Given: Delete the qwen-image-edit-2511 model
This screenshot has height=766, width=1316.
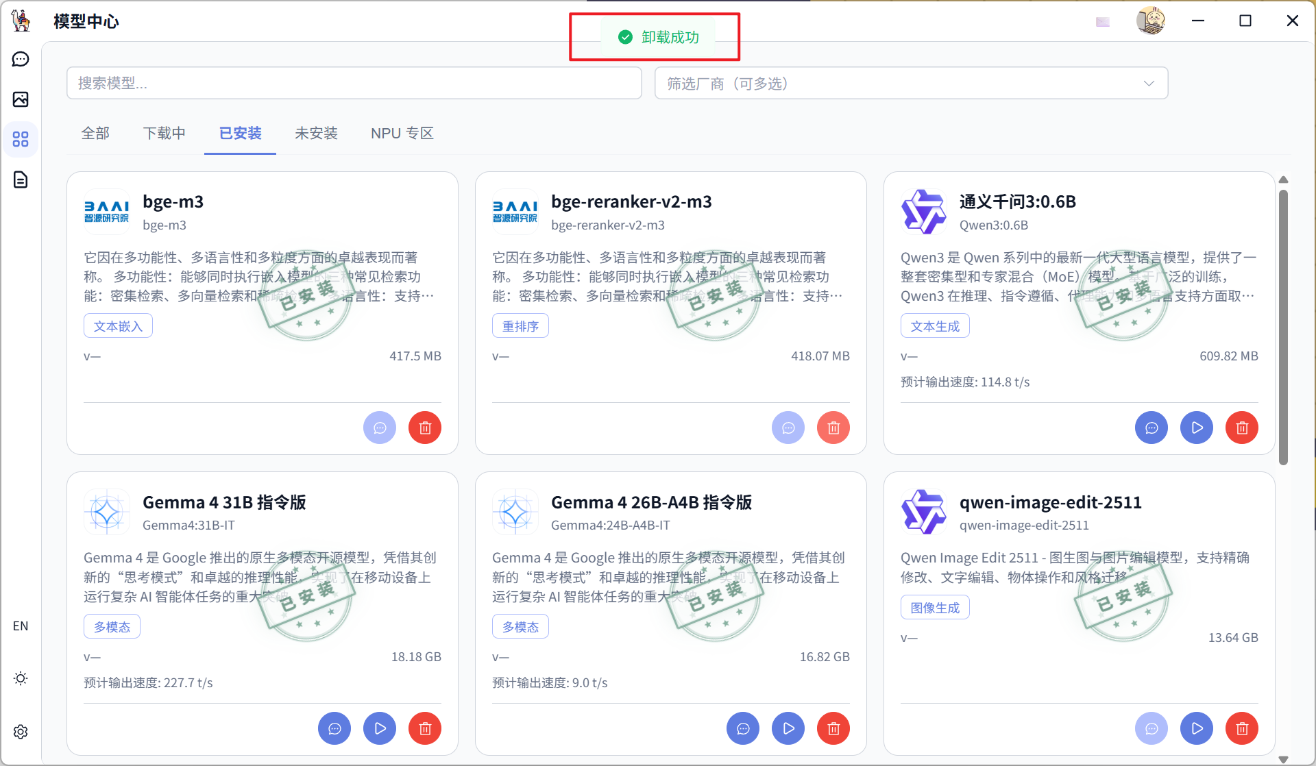Looking at the screenshot, I should point(1242,728).
